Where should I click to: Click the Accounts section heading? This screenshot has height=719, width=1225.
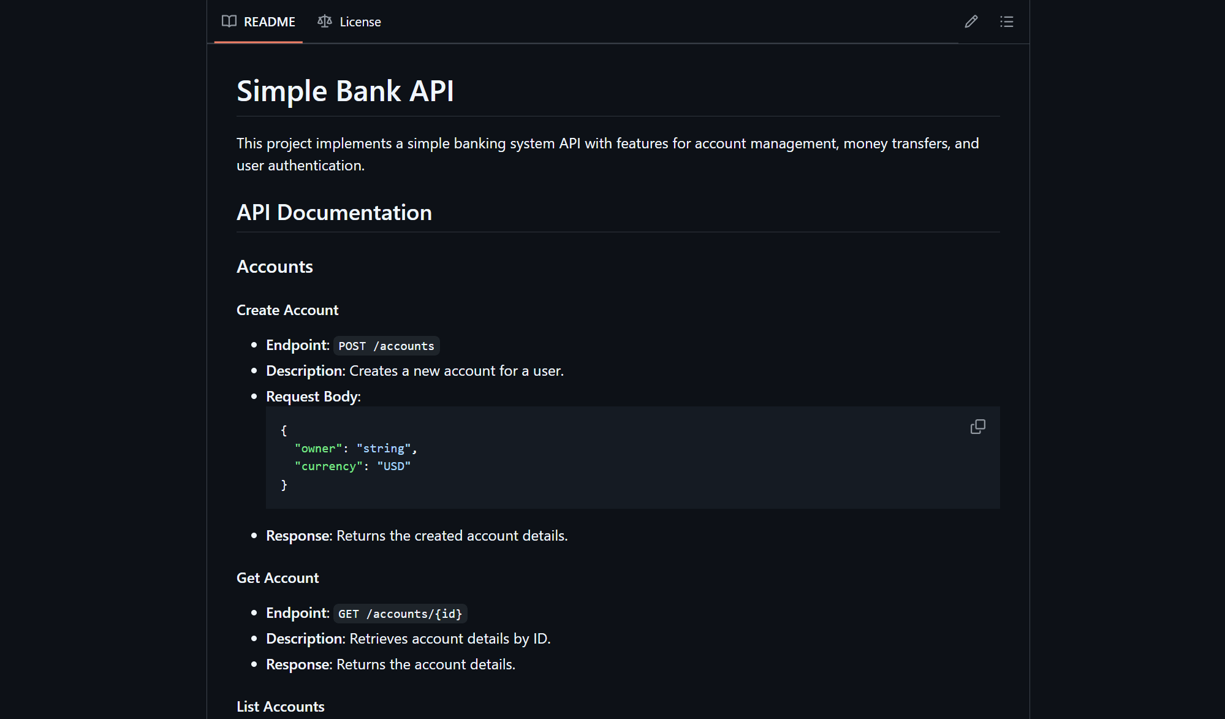click(x=275, y=267)
